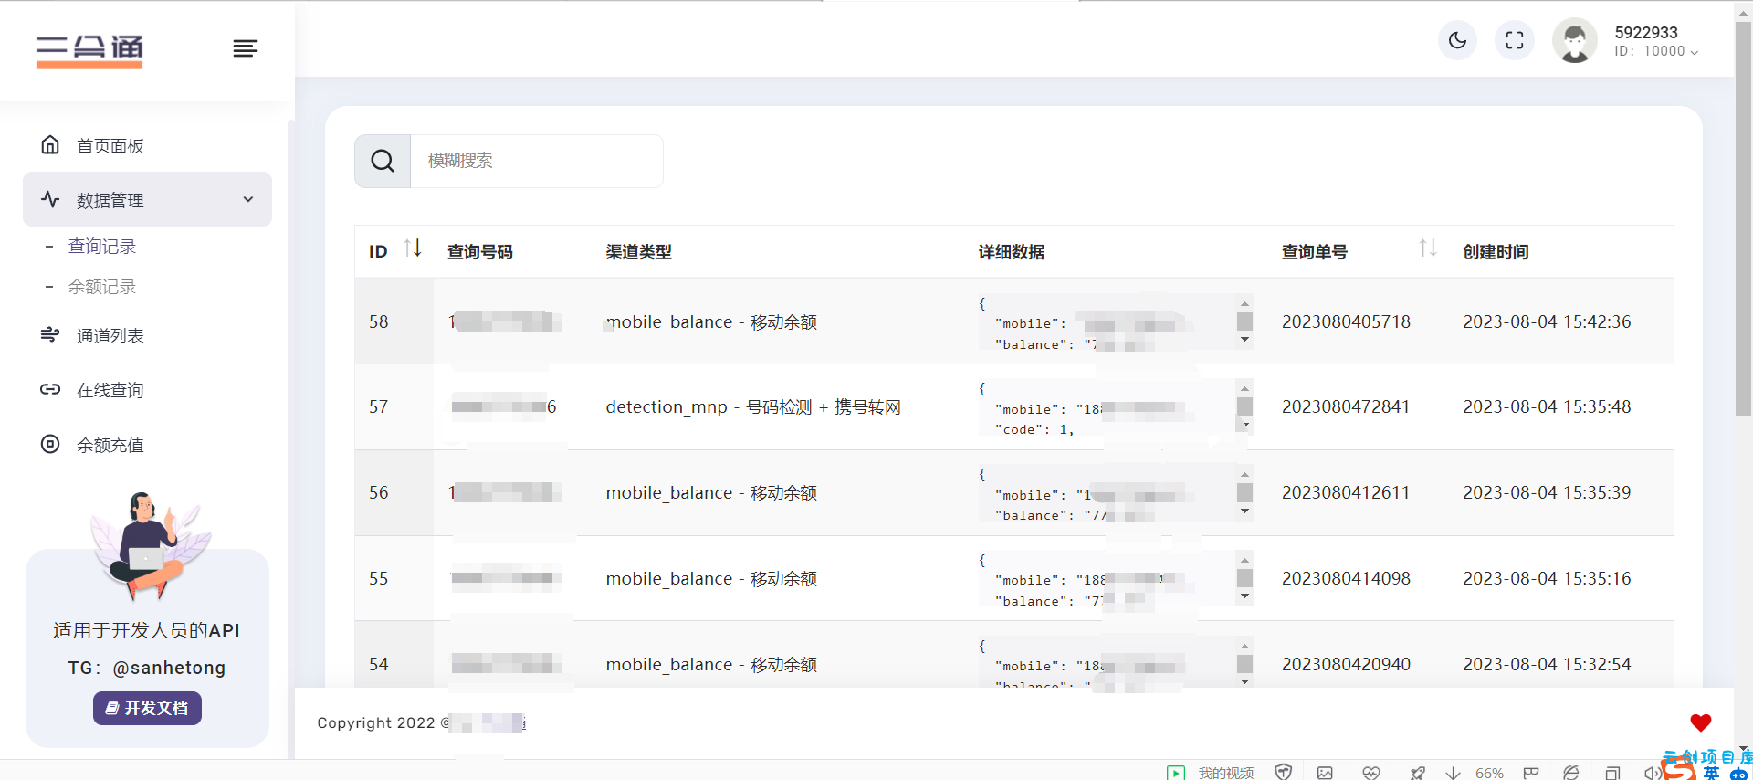The image size is (1753, 780).
Task: Click the red heart icon in footer
Action: point(1700,722)
